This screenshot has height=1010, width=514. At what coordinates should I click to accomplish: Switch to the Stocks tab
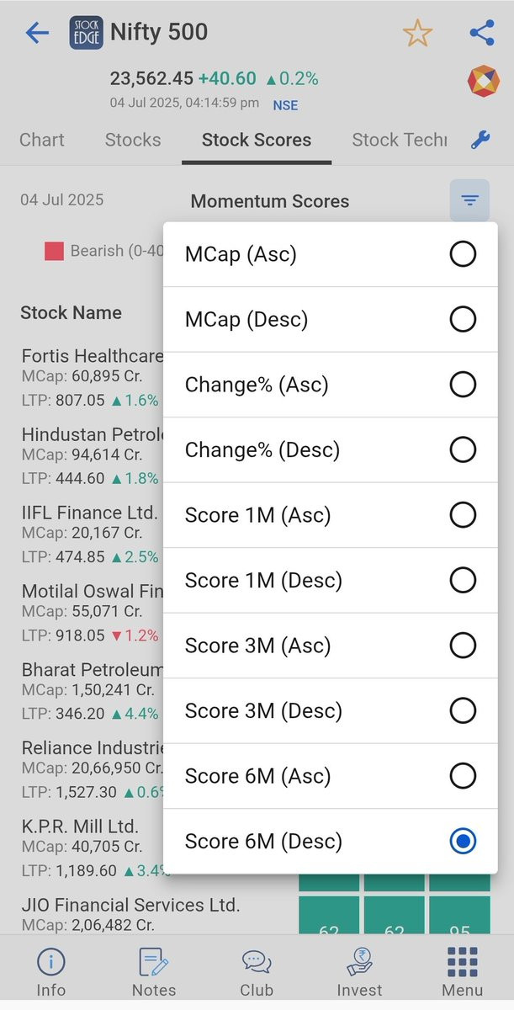coord(133,141)
